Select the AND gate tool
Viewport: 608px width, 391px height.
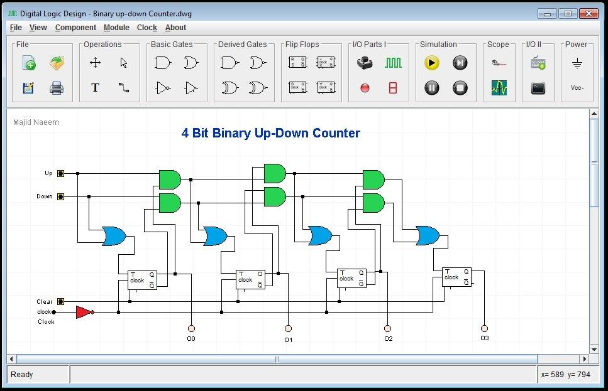(x=161, y=62)
